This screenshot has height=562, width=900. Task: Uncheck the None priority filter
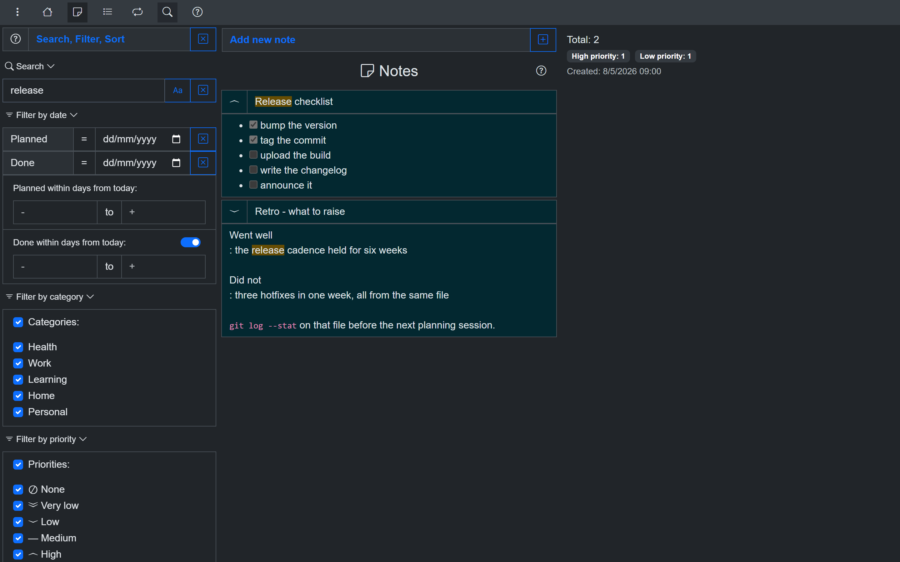pyautogui.click(x=18, y=489)
